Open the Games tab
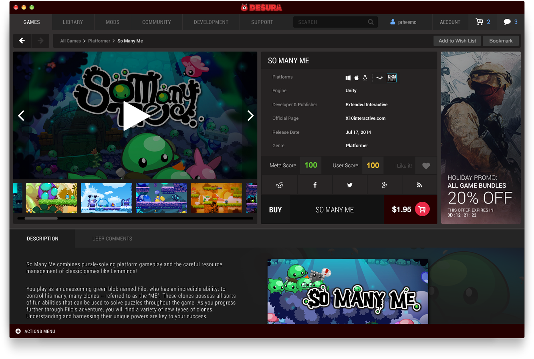The image size is (534, 359). pos(32,22)
